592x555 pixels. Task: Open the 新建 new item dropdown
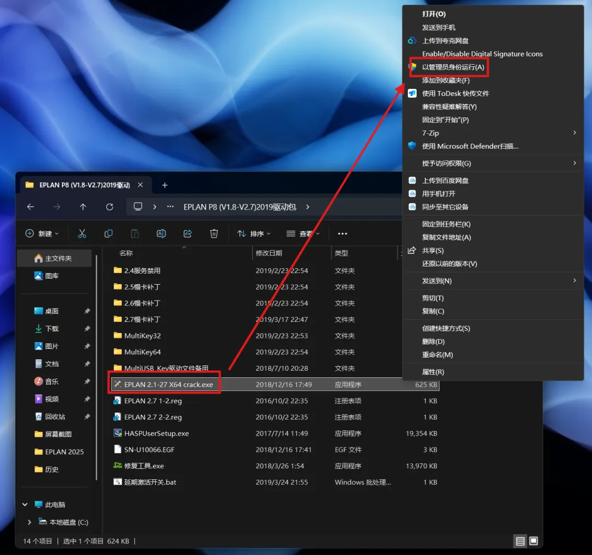pos(42,234)
